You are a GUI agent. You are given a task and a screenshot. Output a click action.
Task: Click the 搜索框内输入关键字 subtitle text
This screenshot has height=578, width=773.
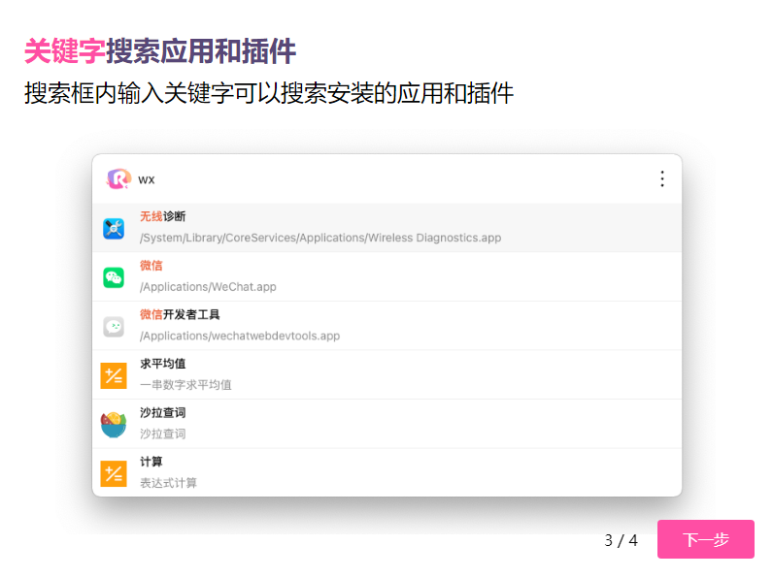(x=269, y=93)
